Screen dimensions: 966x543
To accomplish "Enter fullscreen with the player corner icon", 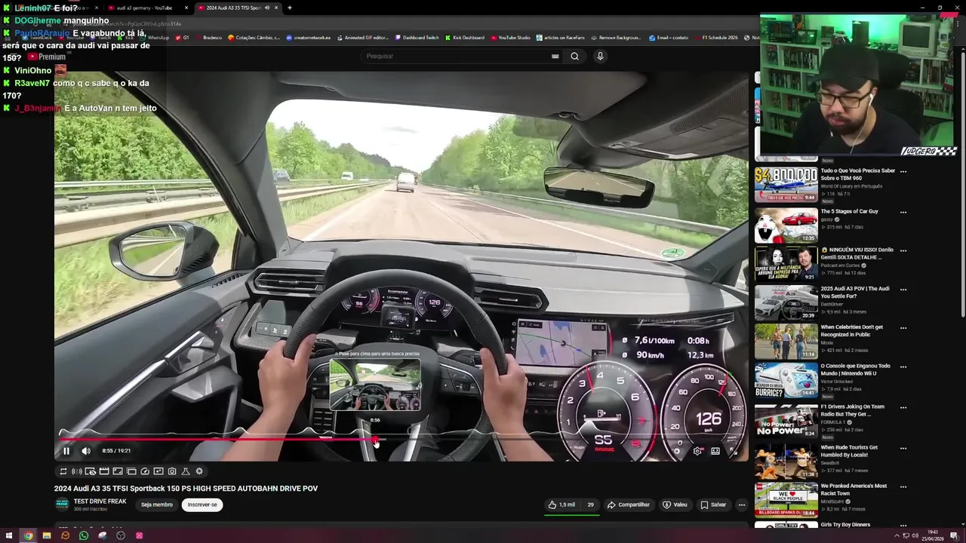I will pos(734,451).
